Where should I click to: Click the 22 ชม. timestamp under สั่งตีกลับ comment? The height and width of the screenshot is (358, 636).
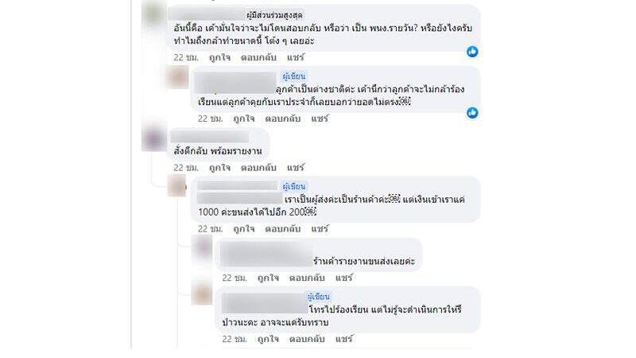click(186, 168)
